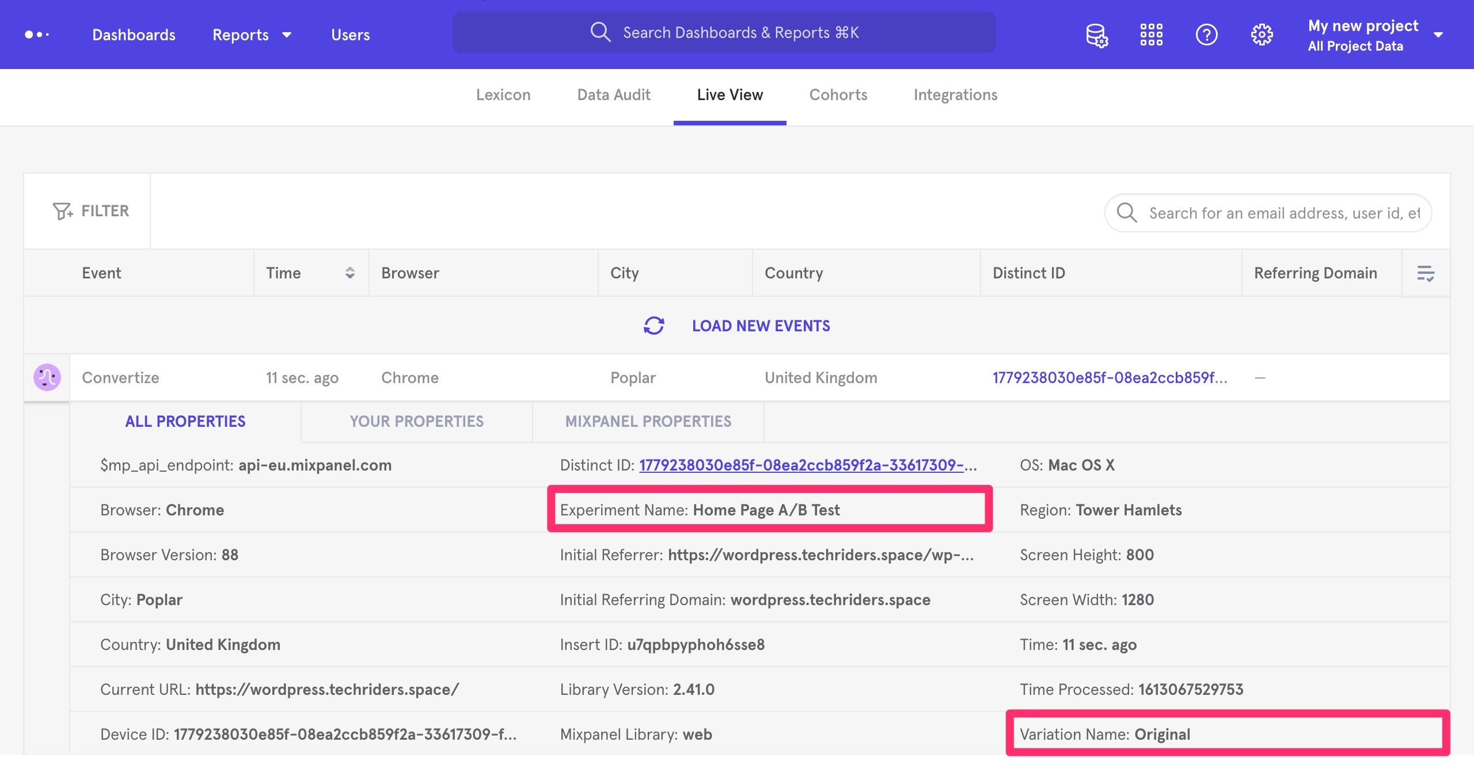
Task: Switch to the Lexicon tab
Action: coord(503,95)
